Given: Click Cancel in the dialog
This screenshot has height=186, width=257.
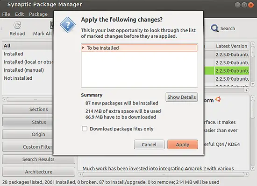Looking at the screenshot, I should click(x=149, y=145).
